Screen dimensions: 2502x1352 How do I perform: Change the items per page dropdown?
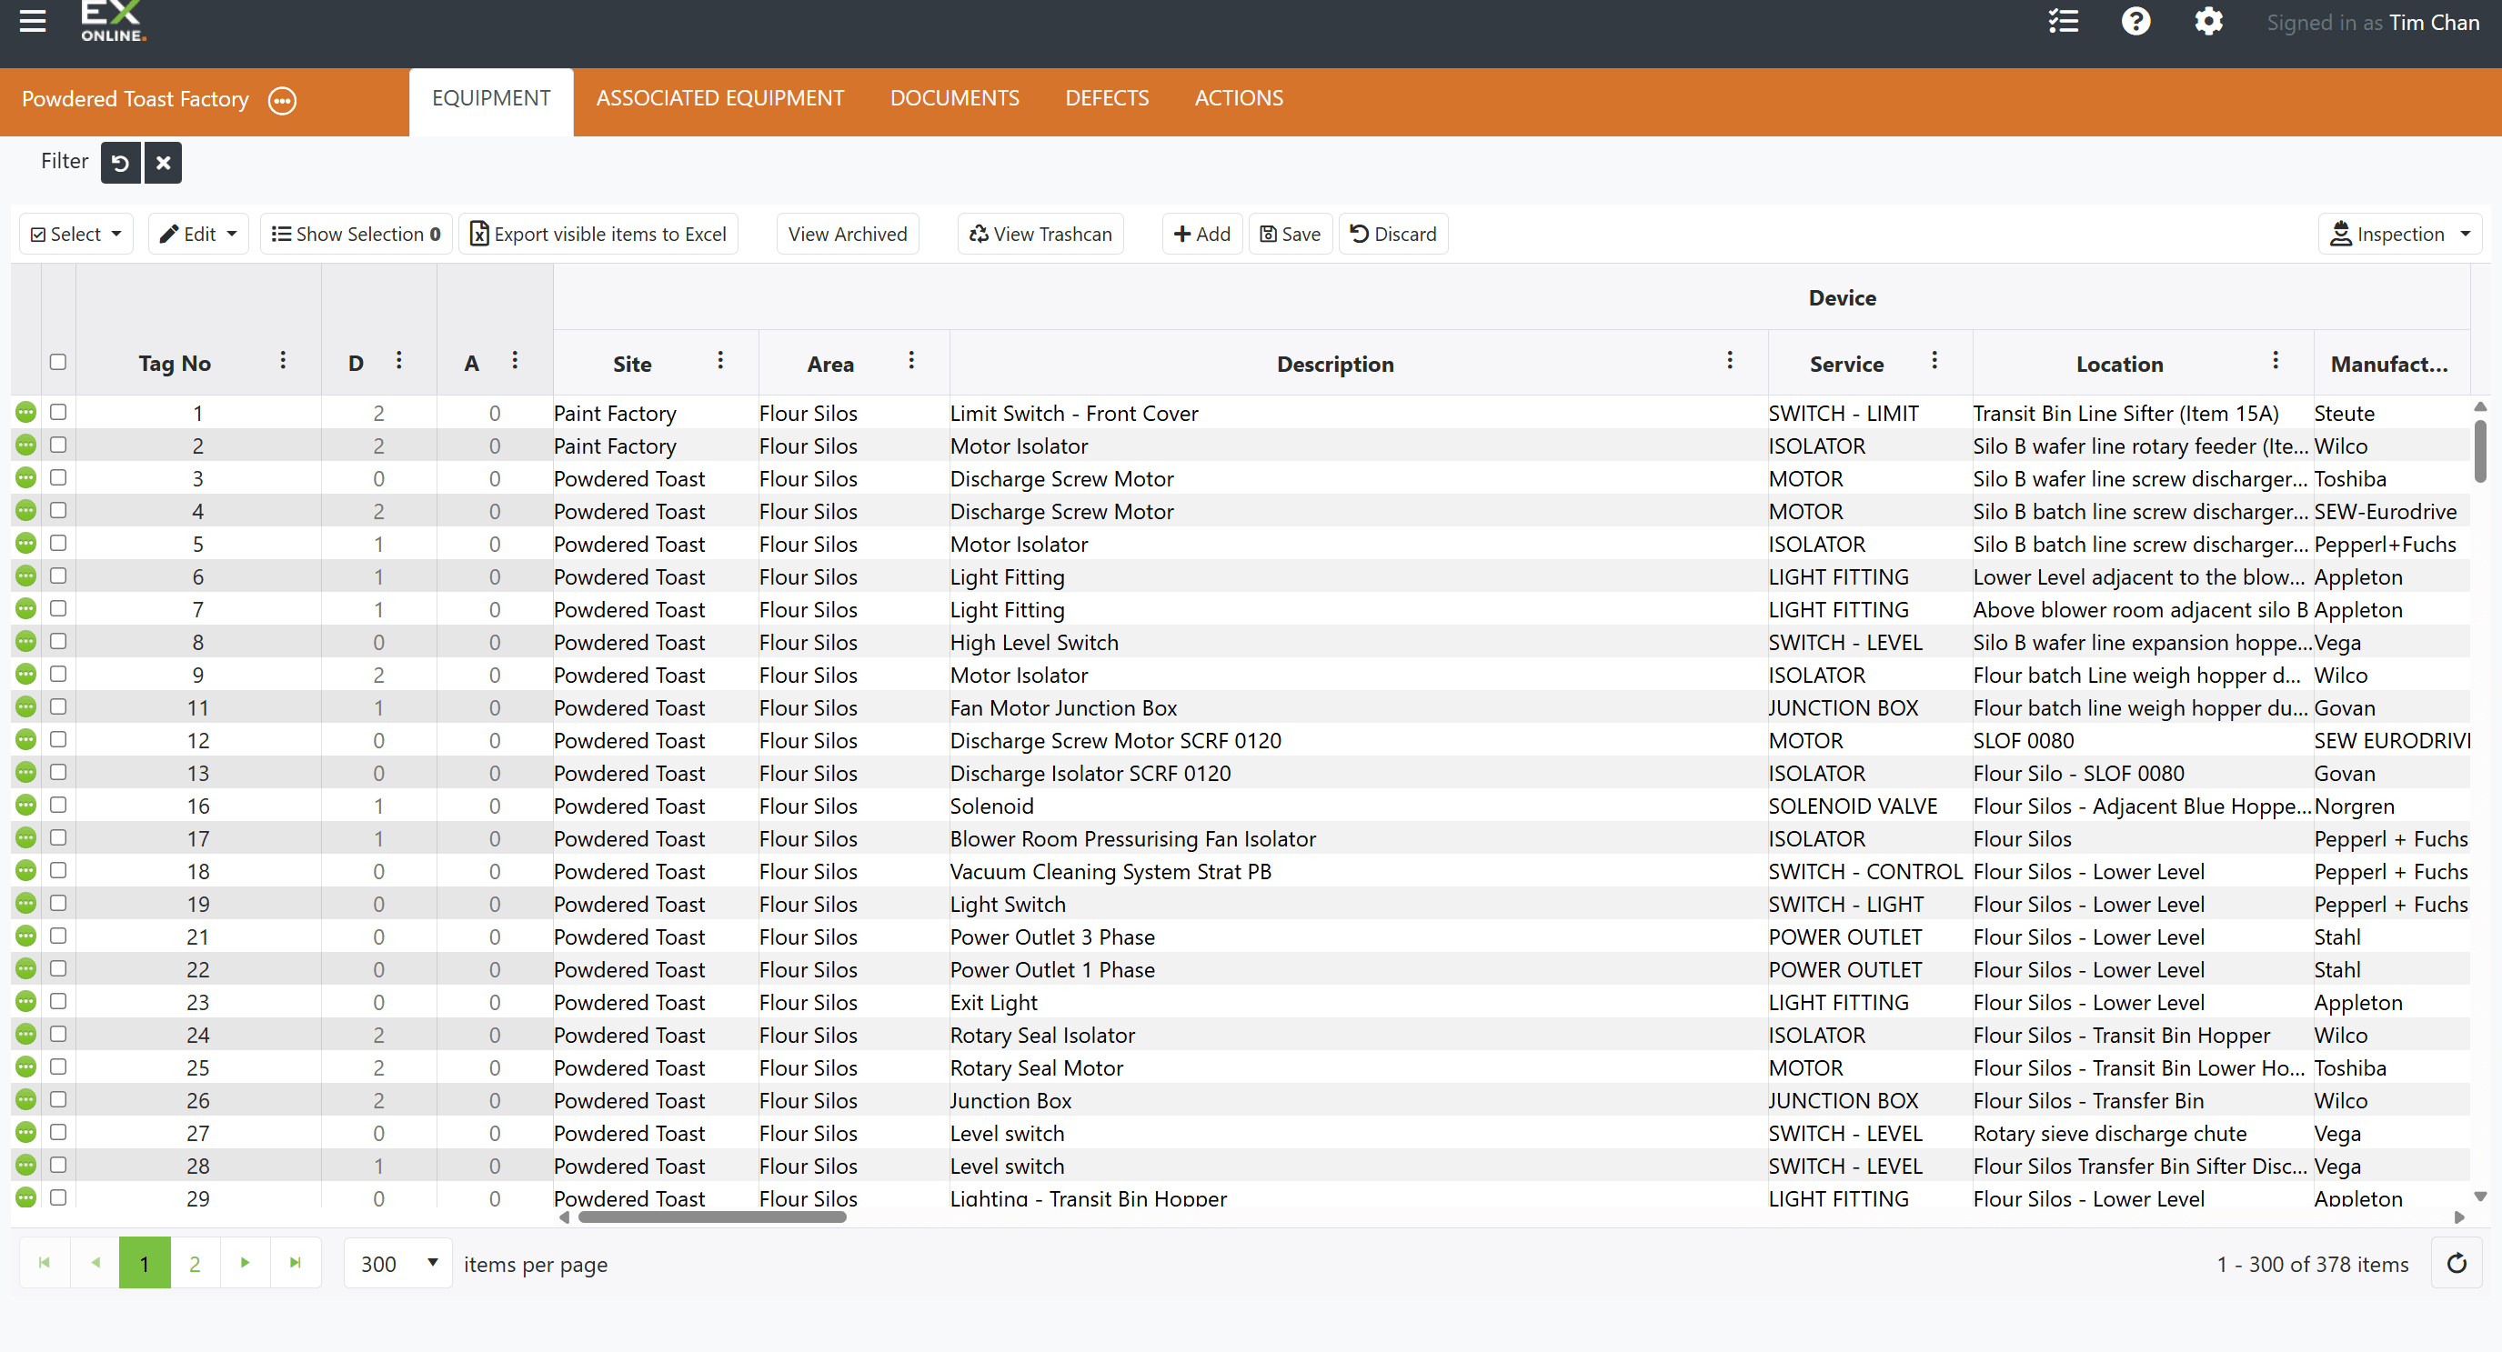tap(398, 1264)
